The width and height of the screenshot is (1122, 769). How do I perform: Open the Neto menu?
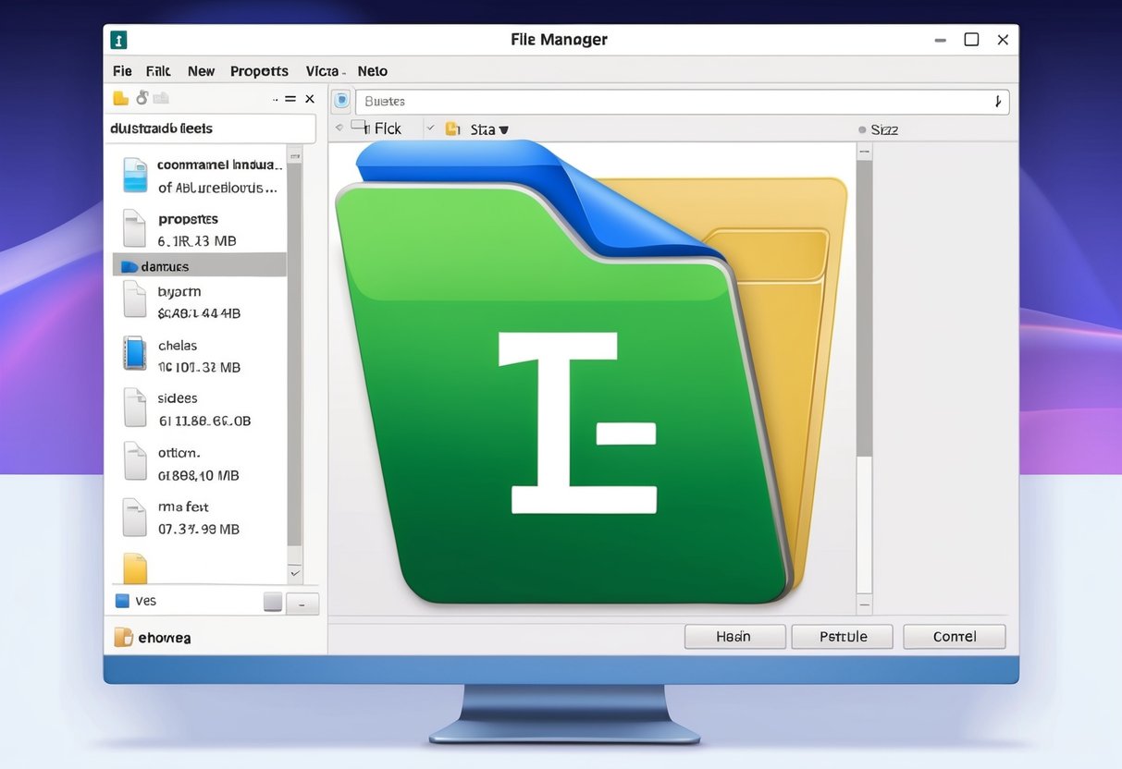tap(372, 70)
